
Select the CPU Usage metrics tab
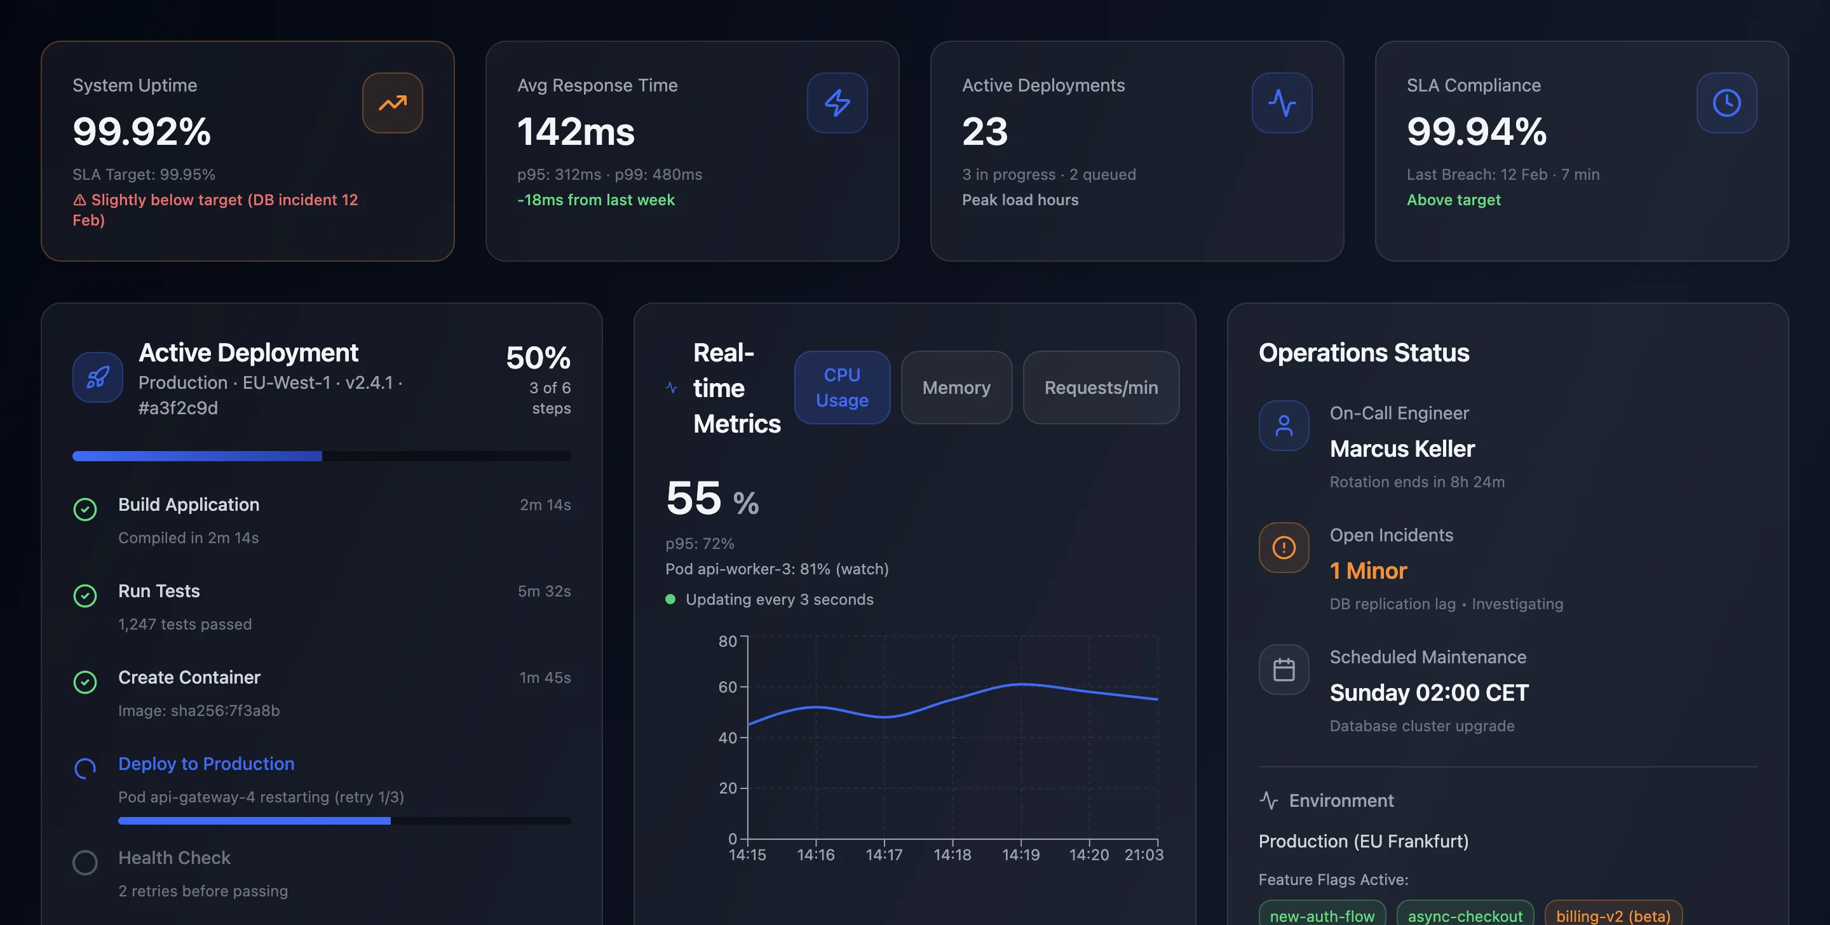(842, 388)
